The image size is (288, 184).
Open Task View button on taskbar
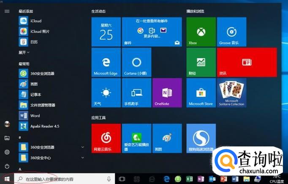click(x=122, y=179)
